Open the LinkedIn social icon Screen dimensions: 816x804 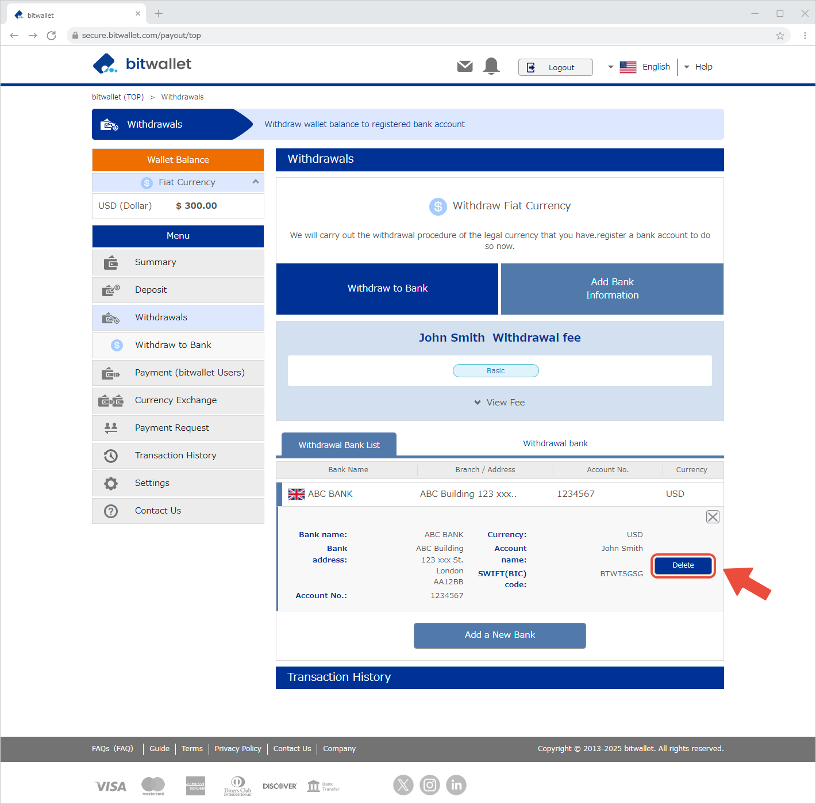[456, 785]
